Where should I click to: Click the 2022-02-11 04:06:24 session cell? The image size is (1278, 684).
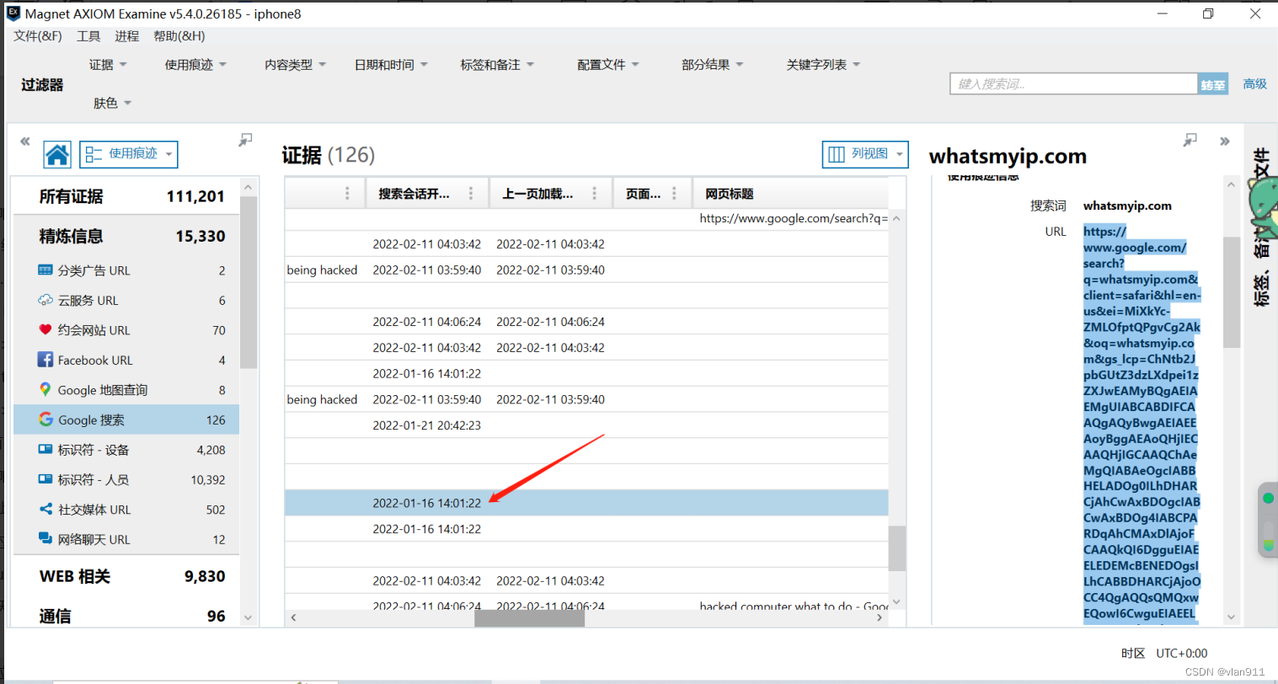427,322
